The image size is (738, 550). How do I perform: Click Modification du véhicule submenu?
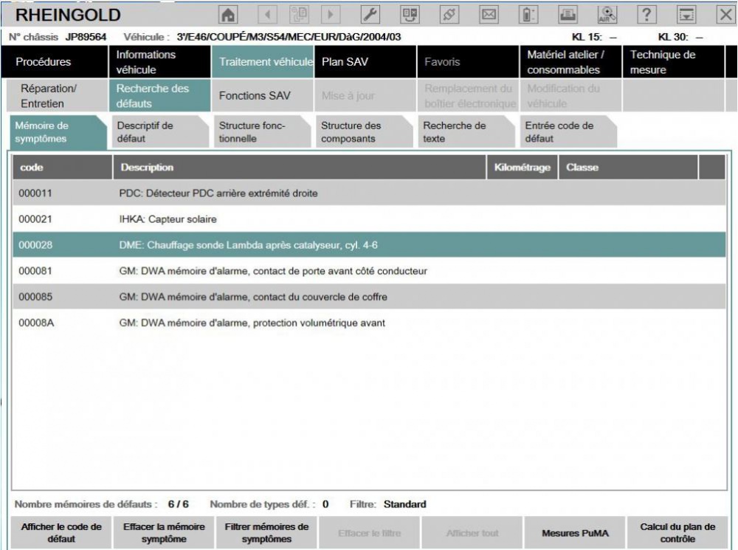pyautogui.click(x=570, y=95)
